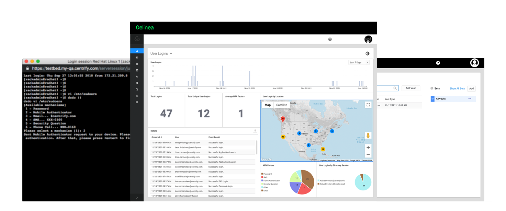Screen dimensions: 506x211
Task: Open the Downloads icon in the sidebar
Action: 137,95
